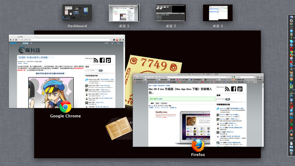Switch to the 桌面 2 space
295x166 pixels.
[170, 13]
